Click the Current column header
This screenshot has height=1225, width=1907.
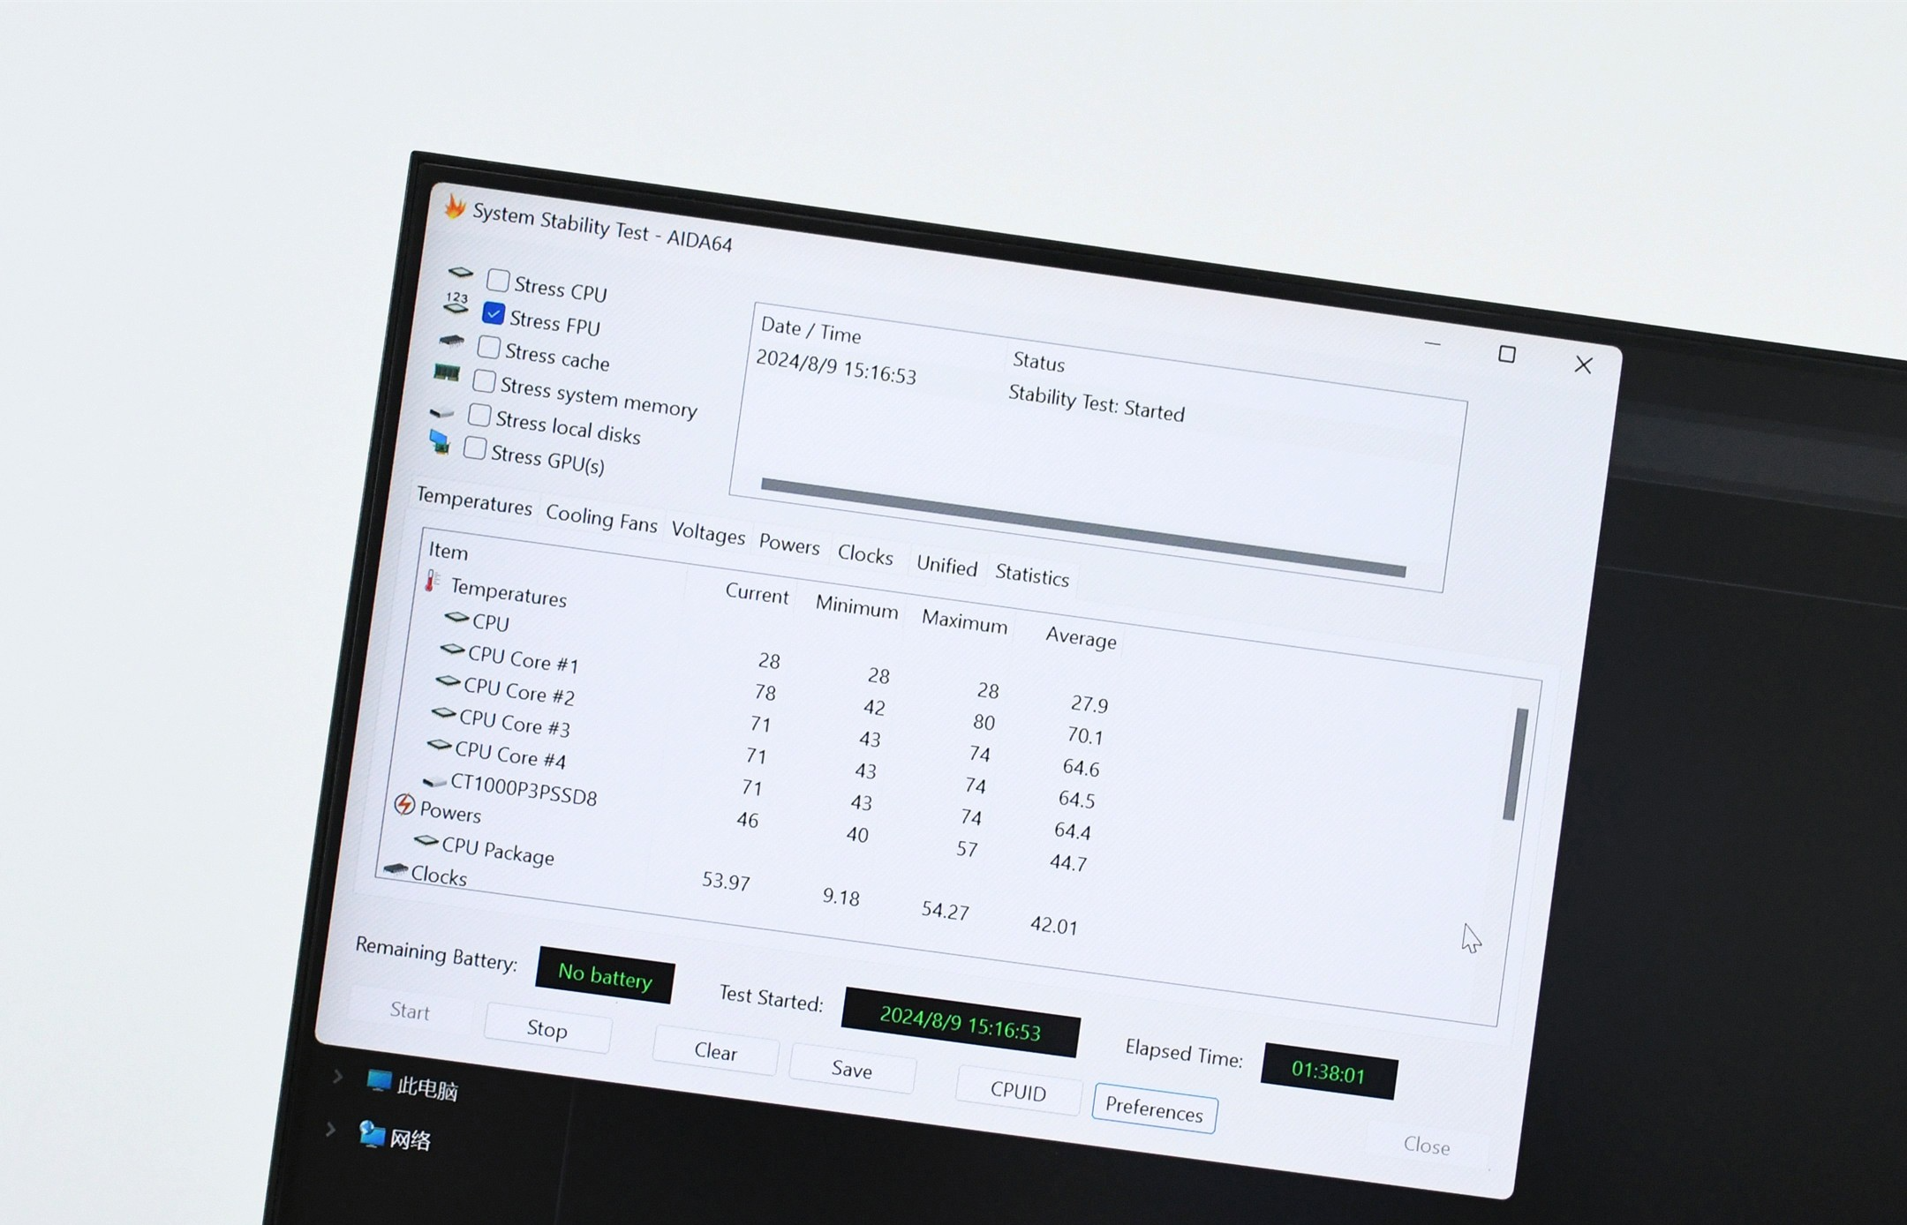[757, 593]
